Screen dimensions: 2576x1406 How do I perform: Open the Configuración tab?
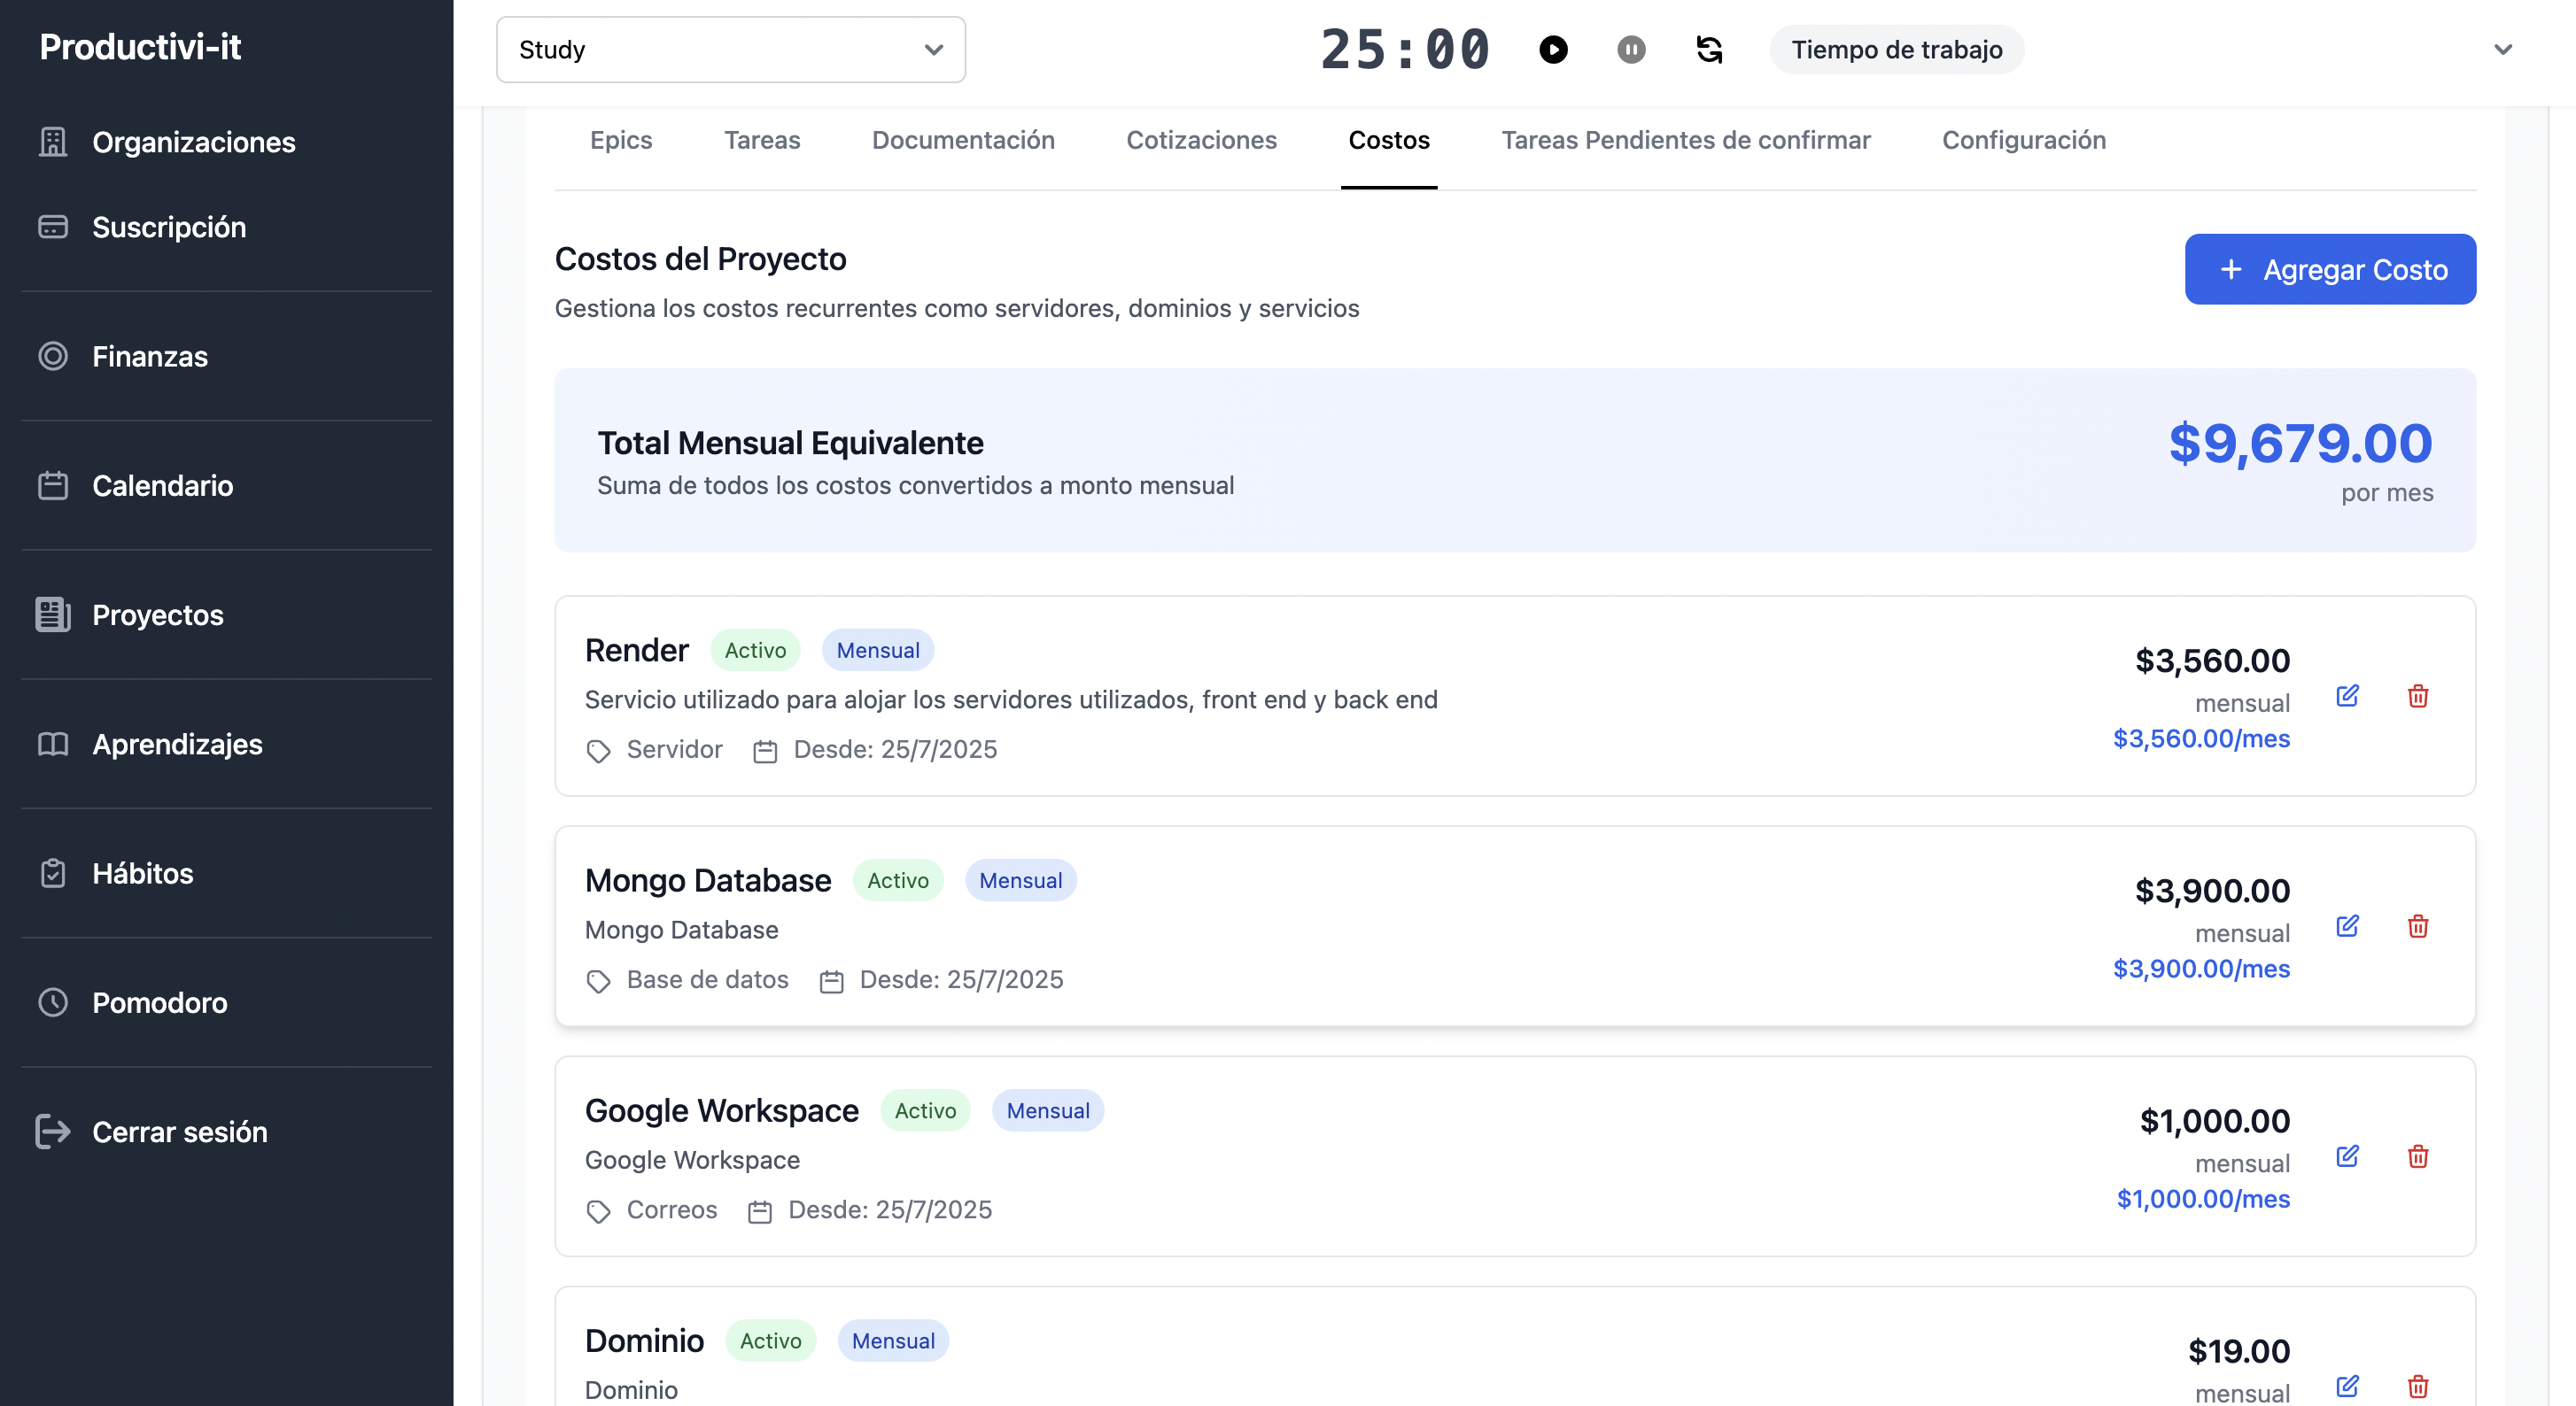coord(2023,140)
